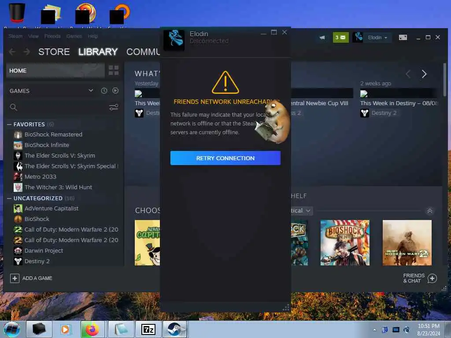Open 7-Zip from the taskbar
Screen dimensions: 451x338
tap(148, 330)
